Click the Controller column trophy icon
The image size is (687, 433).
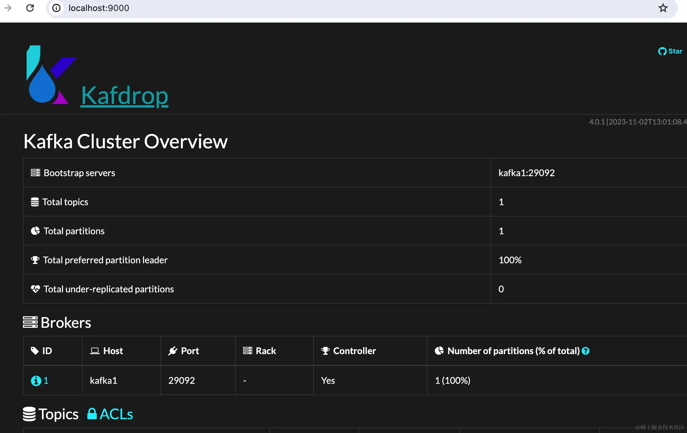325,351
